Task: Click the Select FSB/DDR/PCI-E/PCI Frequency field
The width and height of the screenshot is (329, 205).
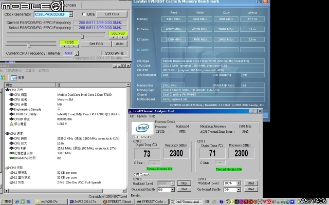Action: pyautogui.click(x=100, y=28)
